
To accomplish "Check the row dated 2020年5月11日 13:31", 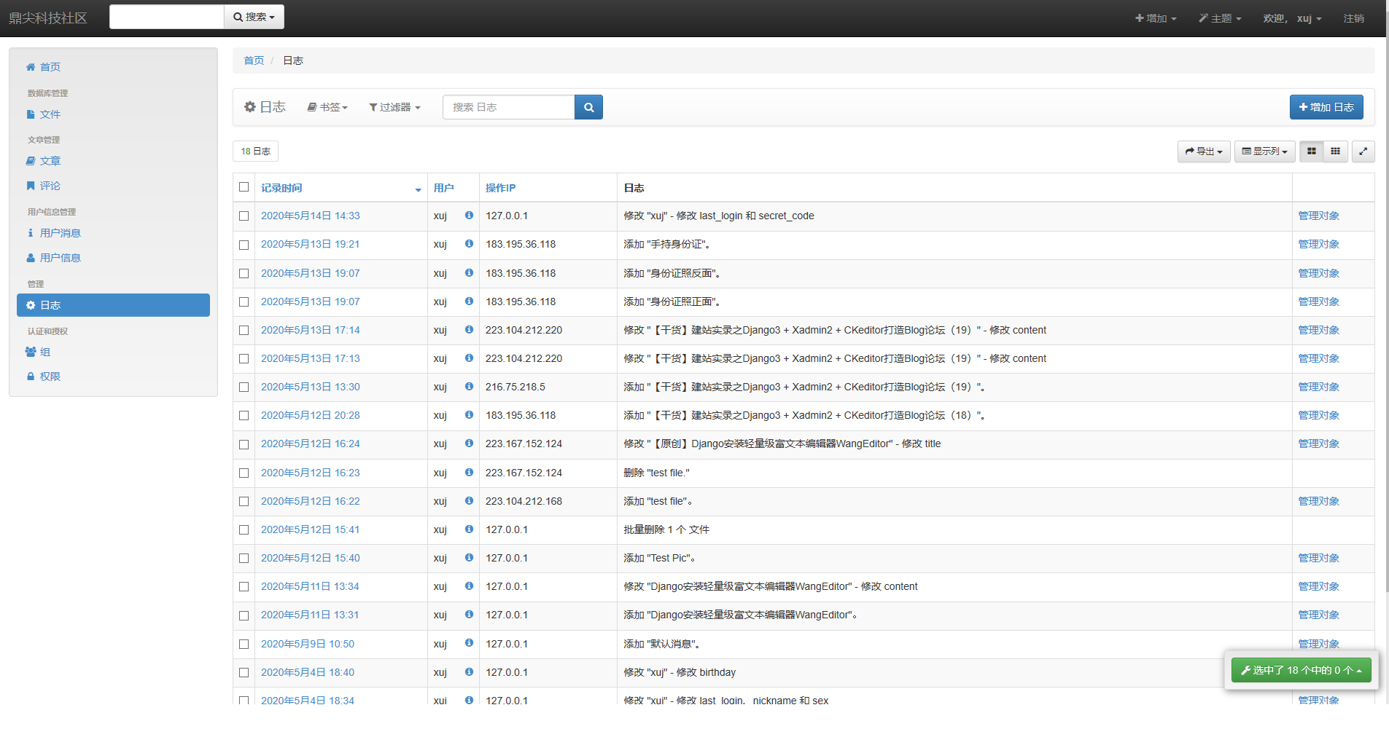I will click(244, 615).
